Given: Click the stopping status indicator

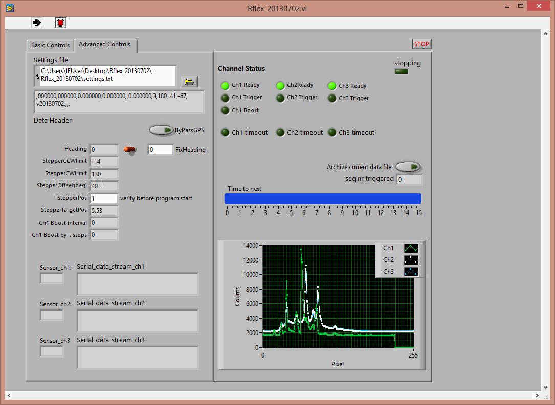Looking at the screenshot, I should [402, 72].
